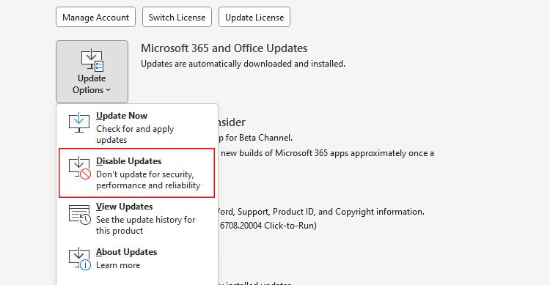Click the Update Options monitor icon
The height and width of the screenshot is (285, 550).
point(92,60)
